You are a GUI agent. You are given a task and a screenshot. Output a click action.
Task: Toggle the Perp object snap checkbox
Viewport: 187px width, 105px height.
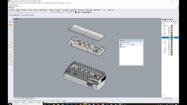(x=34, y=101)
